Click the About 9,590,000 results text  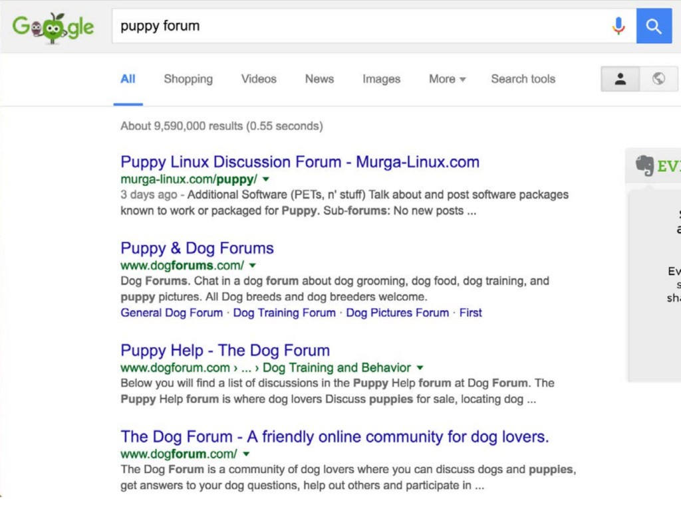click(x=221, y=126)
